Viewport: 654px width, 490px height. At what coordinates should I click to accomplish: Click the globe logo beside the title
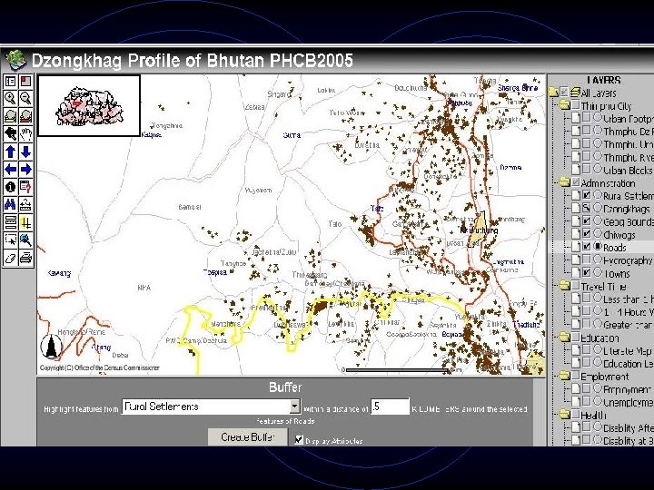coord(15,60)
